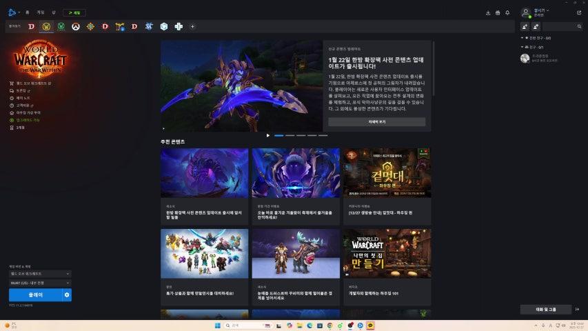Open the Windows Start button
The image size is (588, 331).
point(218,325)
